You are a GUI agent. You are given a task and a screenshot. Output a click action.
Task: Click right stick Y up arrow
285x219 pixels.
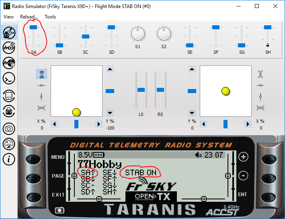[192, 69]
